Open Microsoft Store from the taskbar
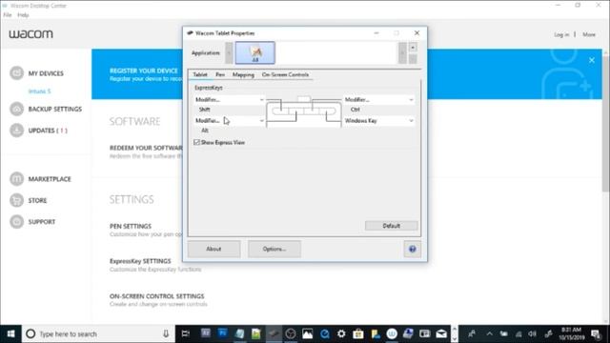Screen dimensions: 610x343 click(x=358, y=333)
